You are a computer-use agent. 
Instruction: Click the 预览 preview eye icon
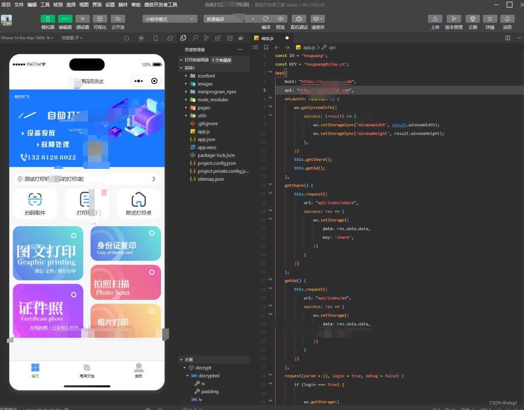tap(280, 19)
